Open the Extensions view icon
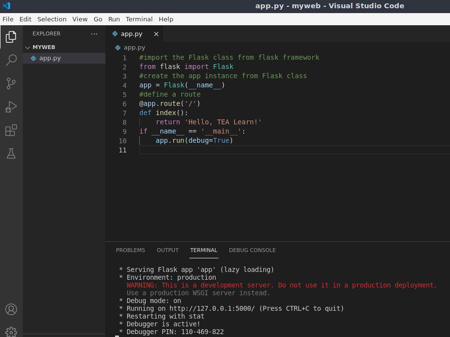450x337 pixels. click(11, 130)
